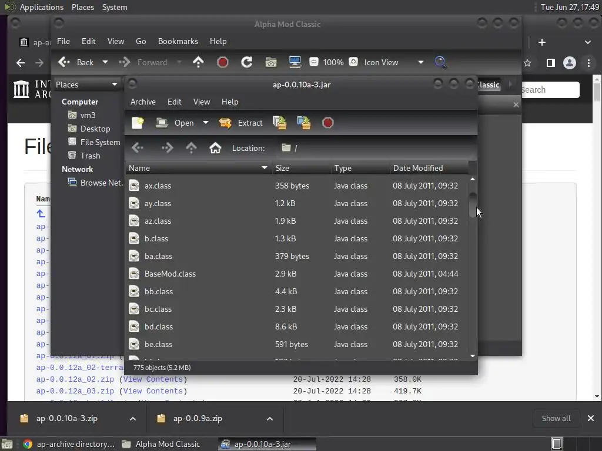Expand the Open button's dropdown arrow
Screen dimensions: 602x451
point(206,123)
